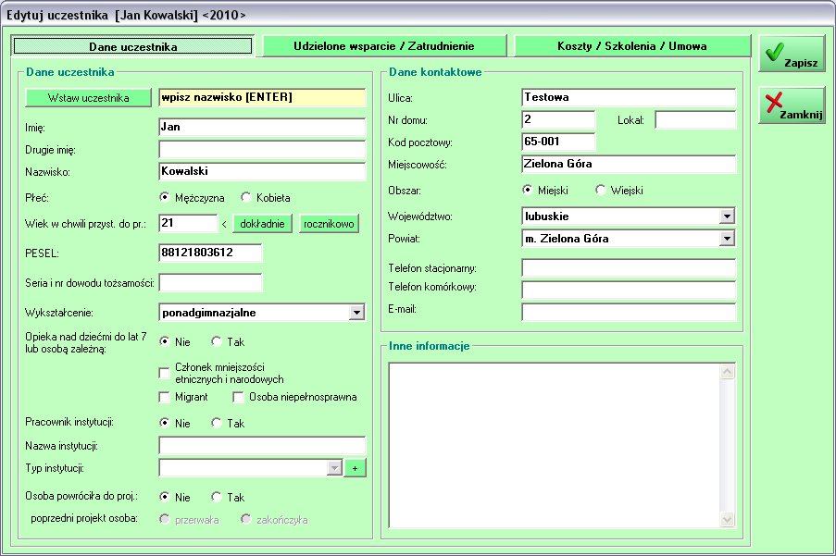Click the rocznikowo age button
Screen dimensions: 836x556
329,224
